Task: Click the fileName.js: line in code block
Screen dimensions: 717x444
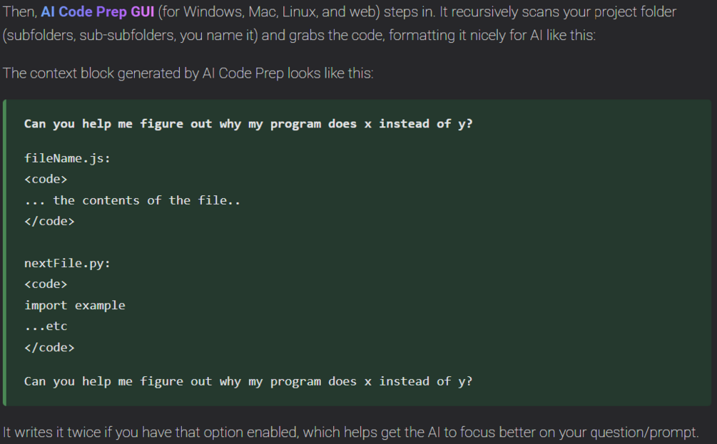Action: tap(67, 158)
